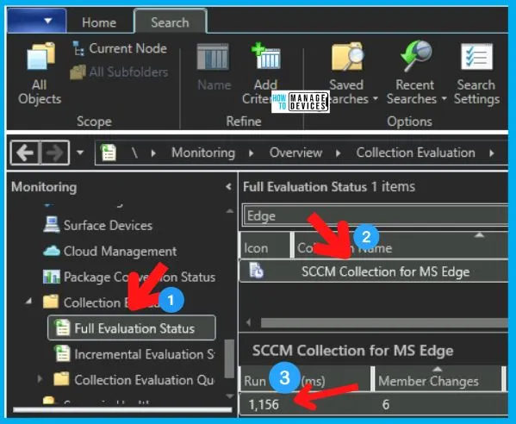The height and width of the screenshot is (424, 516).
Task: Sort by the Member Changes column header
Action: tap(438, 379)
